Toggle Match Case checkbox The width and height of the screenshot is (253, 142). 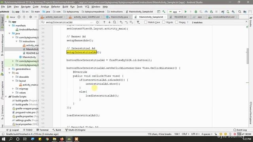pos(146,22)
